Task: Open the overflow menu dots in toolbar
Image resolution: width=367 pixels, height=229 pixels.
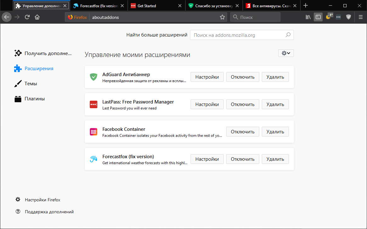Action: (338, 17)
